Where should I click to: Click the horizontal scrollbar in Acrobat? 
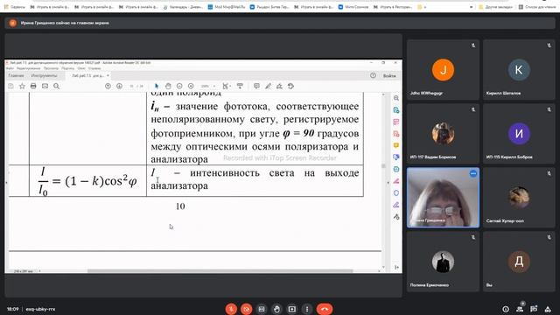coord(220,270)
